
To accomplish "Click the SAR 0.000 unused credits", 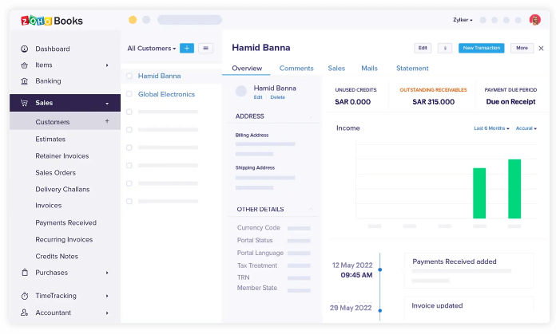I will [352, 102].
